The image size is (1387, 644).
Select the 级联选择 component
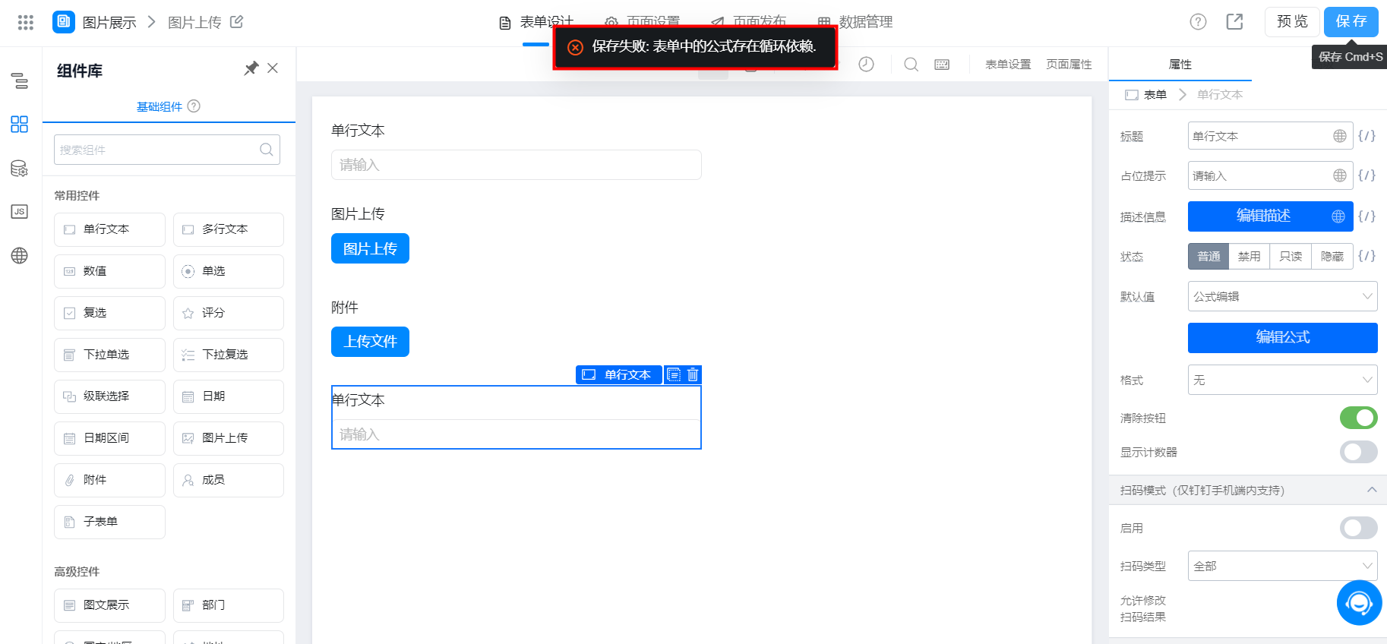[109, 396]
